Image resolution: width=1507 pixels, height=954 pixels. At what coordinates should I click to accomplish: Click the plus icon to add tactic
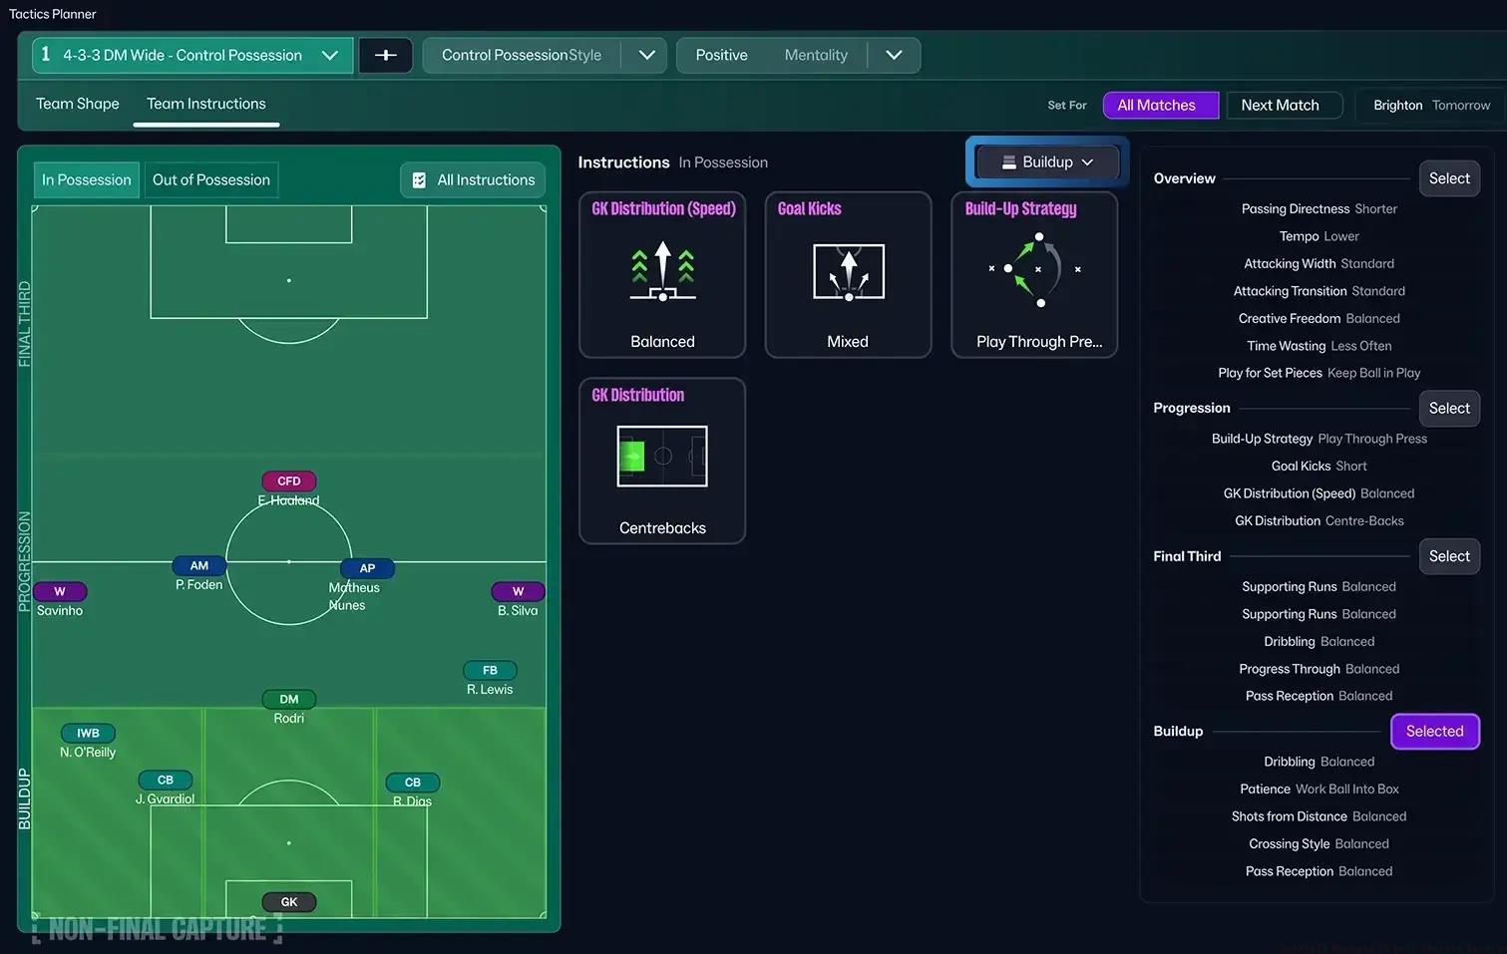pyautogui.click(x=385, y=55)
